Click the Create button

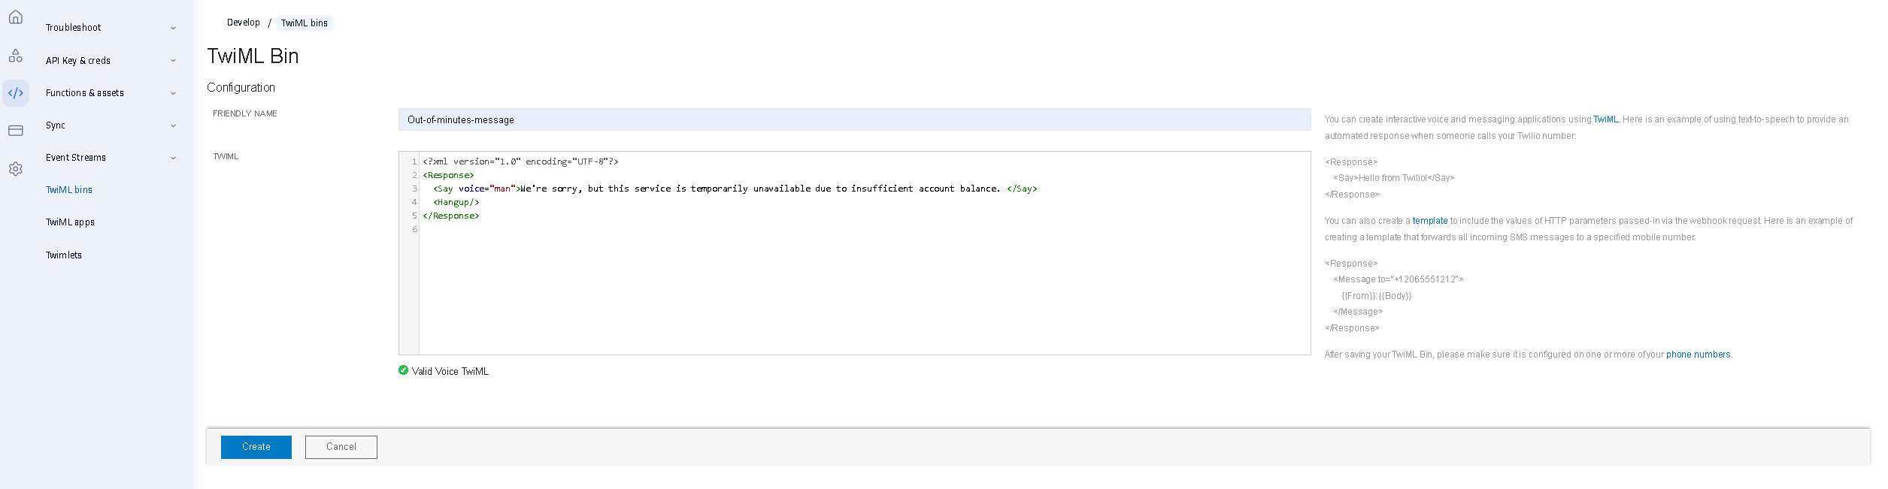coord(256,447)
